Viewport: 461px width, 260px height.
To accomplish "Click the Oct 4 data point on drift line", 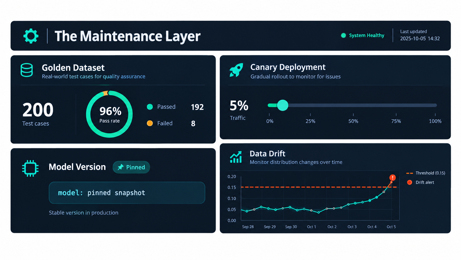I will (370, 200).
